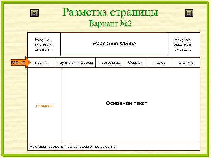Go to Ссылки in the menu
The width and height of the screenshot is (211, 158).
click(135, 63)
